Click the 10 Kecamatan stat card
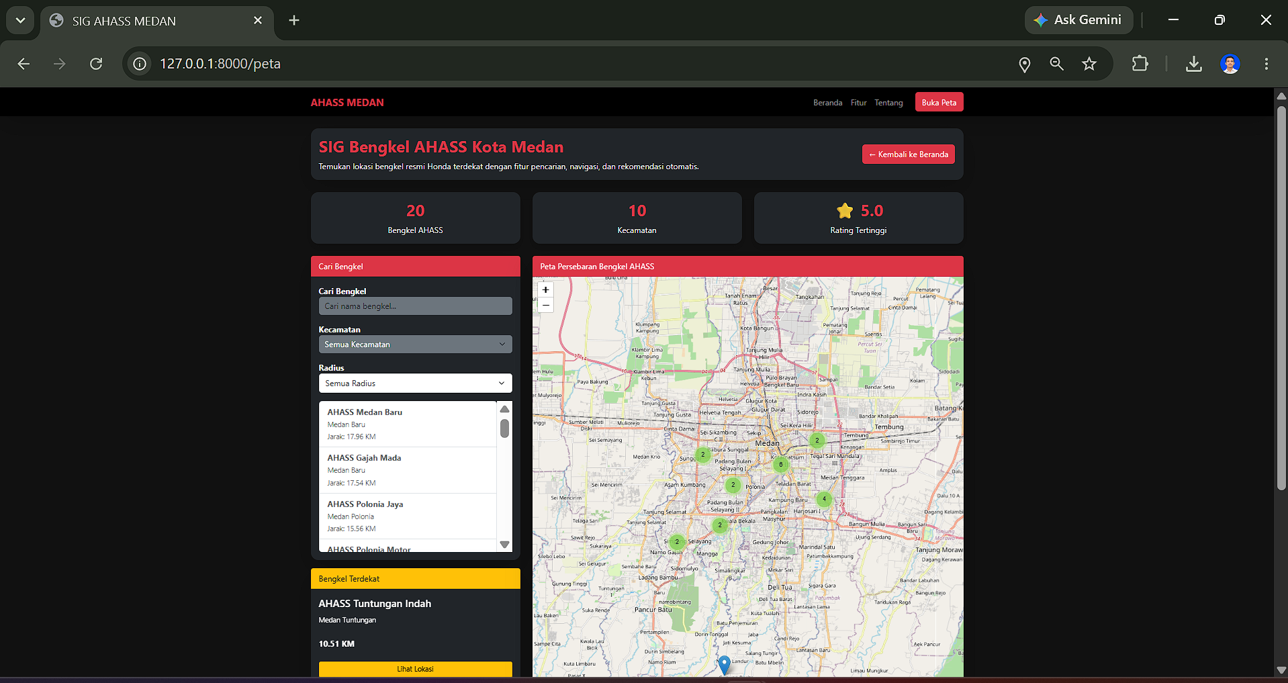Image resolution: width=1288 pixels, height=683 pixels. click(x=637, y=218)
